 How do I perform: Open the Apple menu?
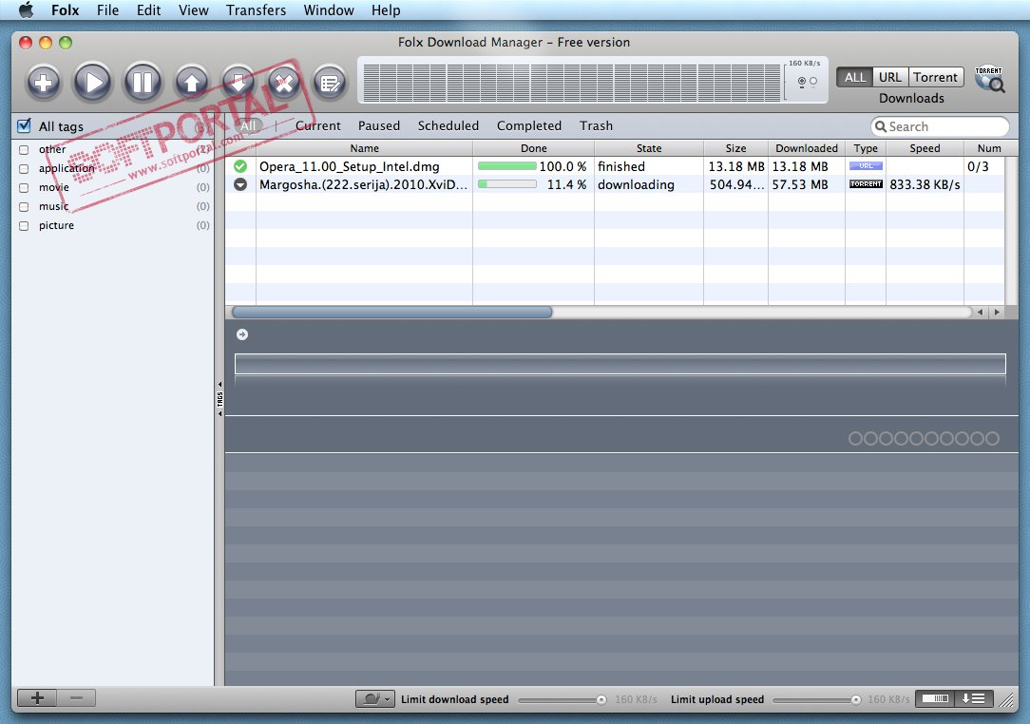(x=27, y=10)
